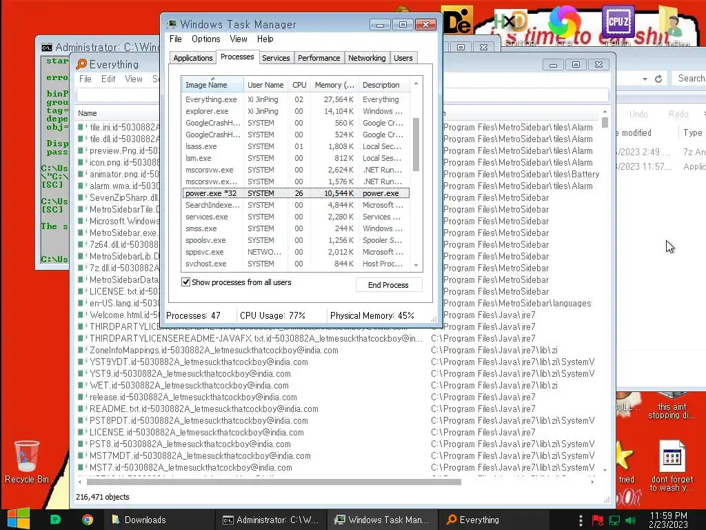The width and height of the screenshot is (706, 530).
Task: Select the explorer.exe process row
Action: pos(296,111)
